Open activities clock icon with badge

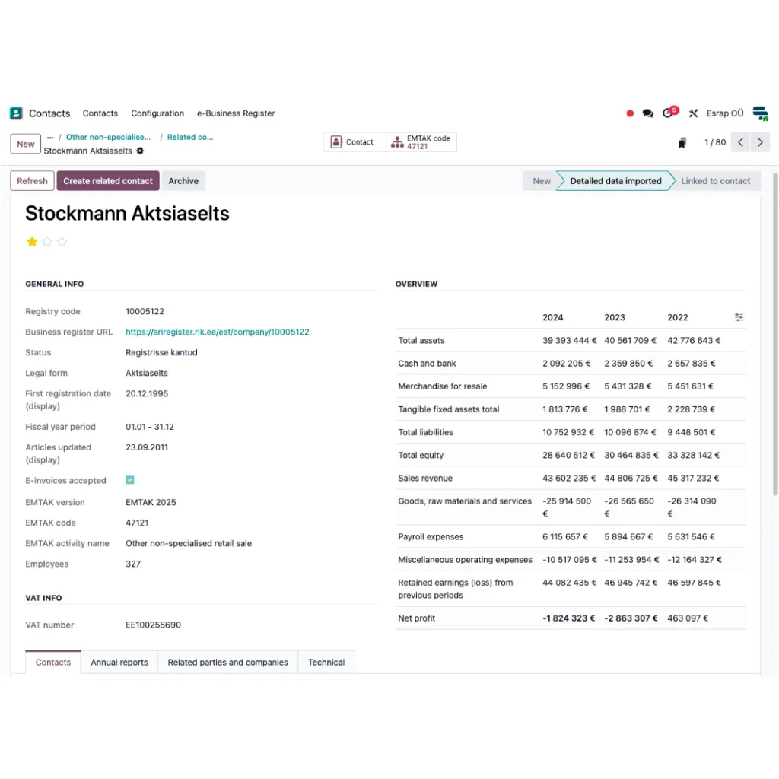click(669, 113)
